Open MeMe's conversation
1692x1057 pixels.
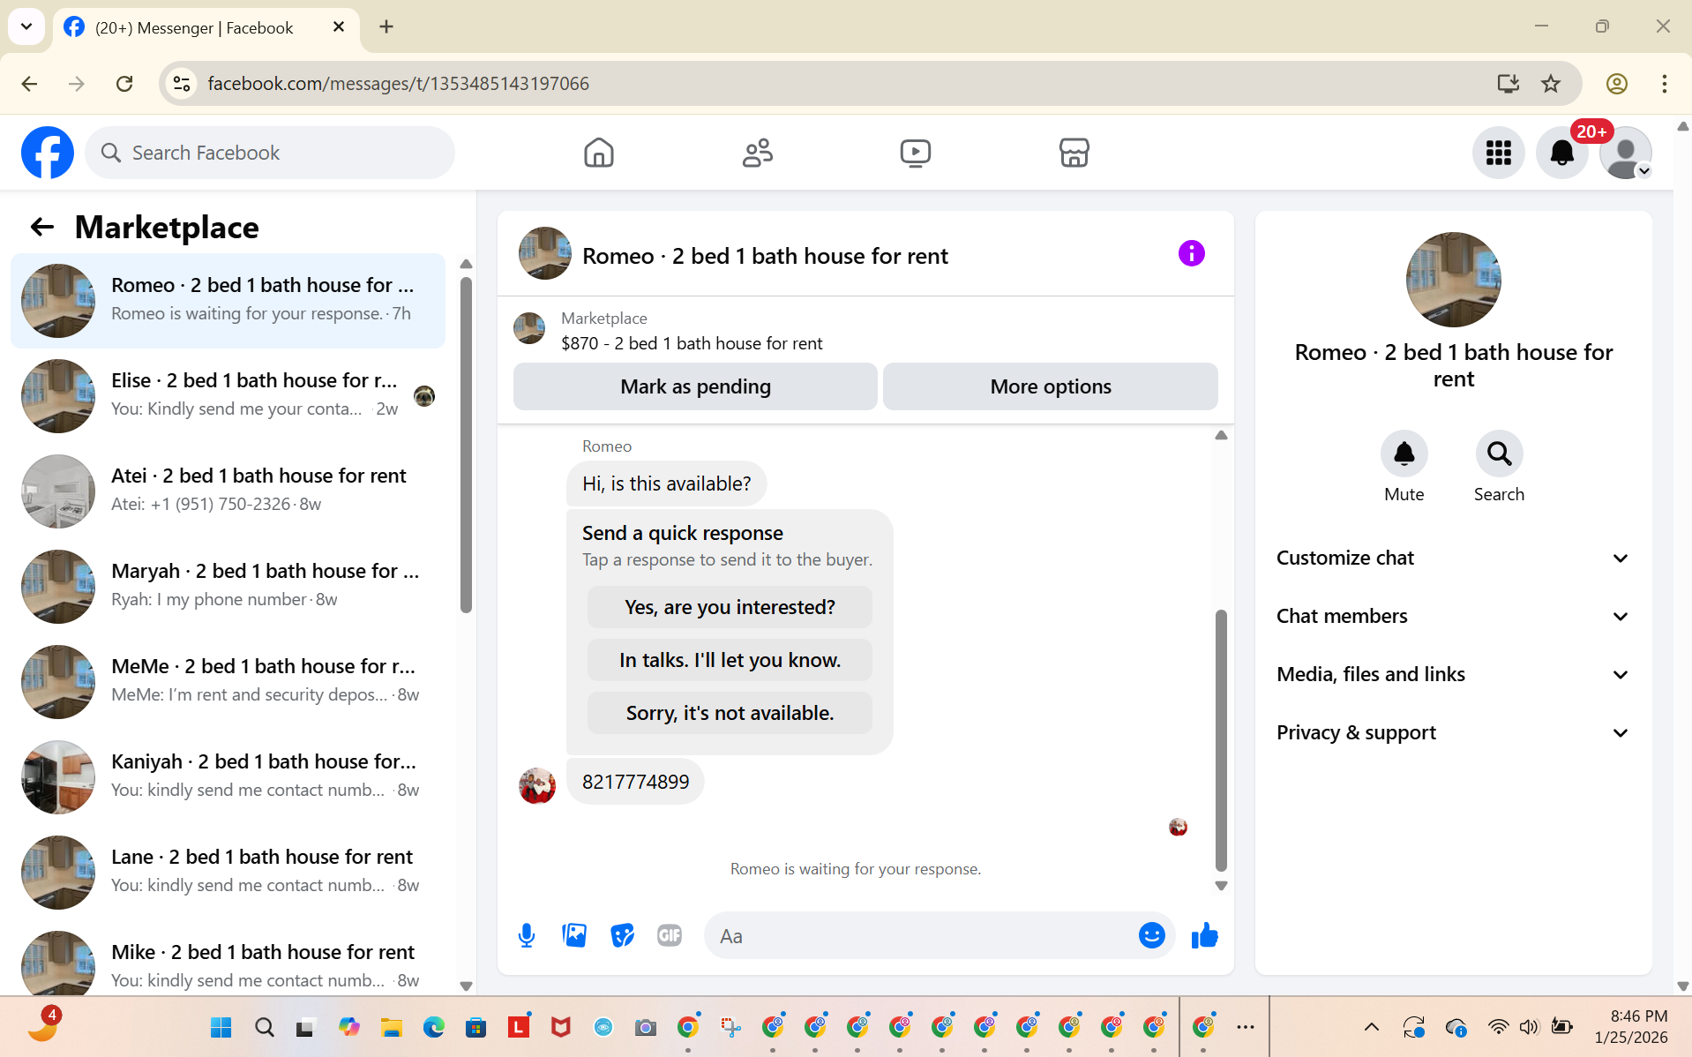coord(228,682)
